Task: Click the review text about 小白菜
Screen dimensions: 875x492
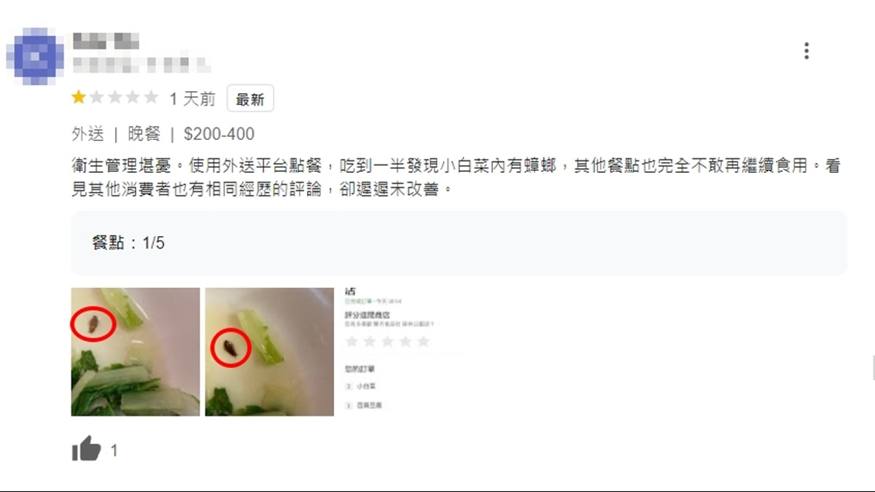Action: 456,178
